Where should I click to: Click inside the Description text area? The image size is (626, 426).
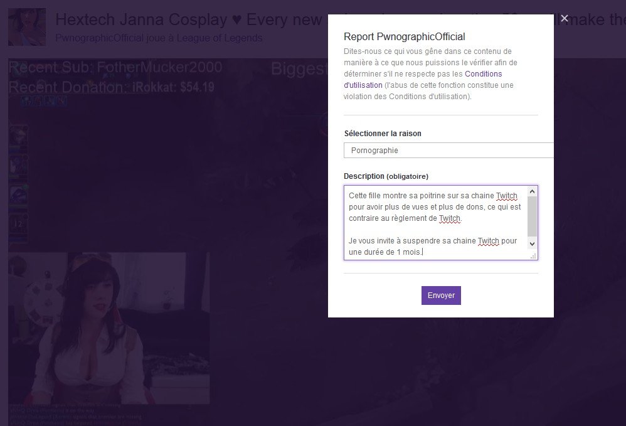(435, 223)
